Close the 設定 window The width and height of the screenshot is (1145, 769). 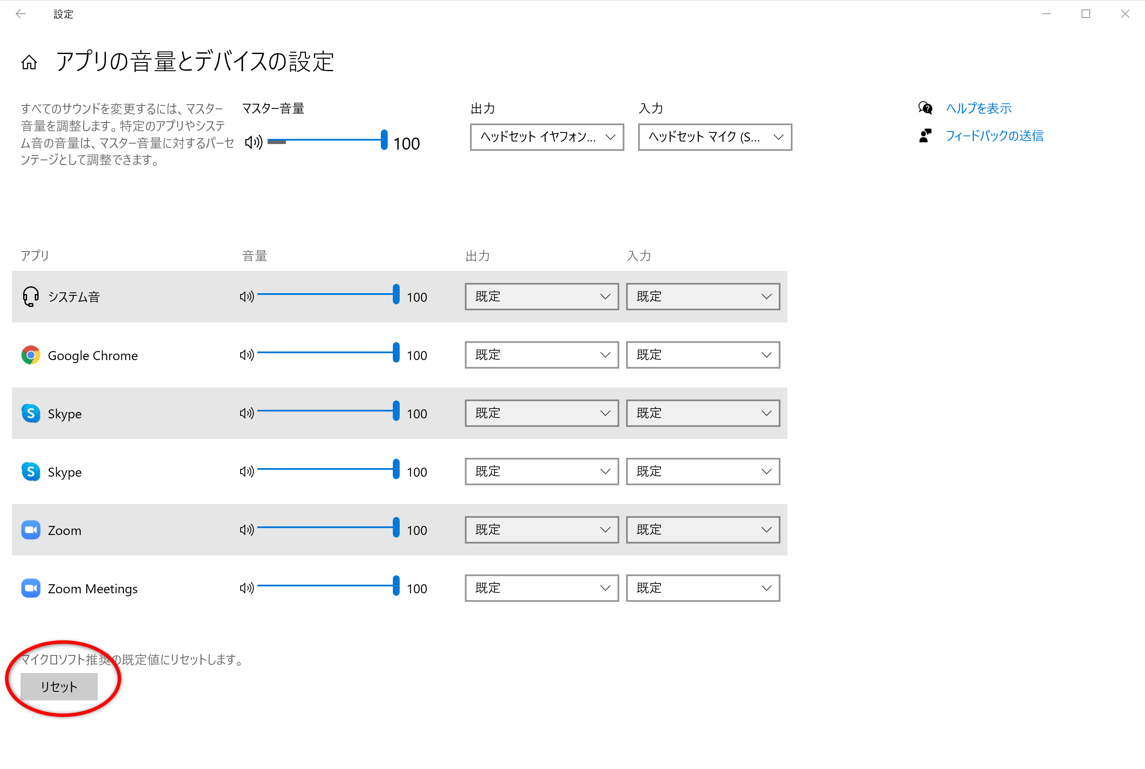[1125, 14]
